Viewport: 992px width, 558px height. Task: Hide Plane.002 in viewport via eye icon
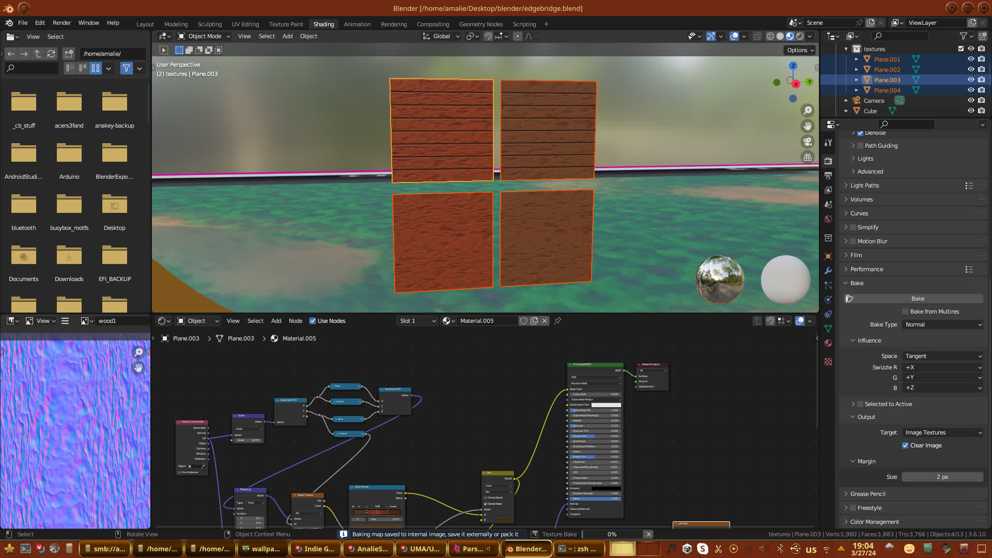971,69
